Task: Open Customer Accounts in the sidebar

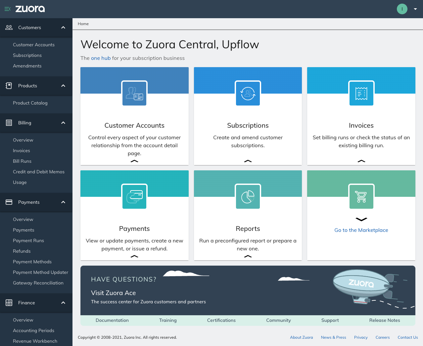Action: (x=34, y=45)
